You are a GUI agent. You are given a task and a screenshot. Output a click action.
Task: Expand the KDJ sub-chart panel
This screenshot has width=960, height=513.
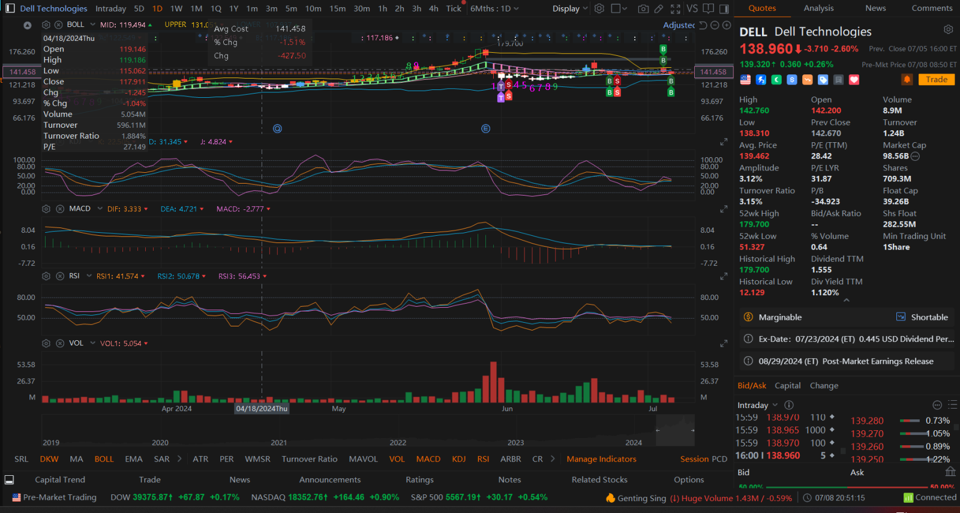(x=724, y=142)
